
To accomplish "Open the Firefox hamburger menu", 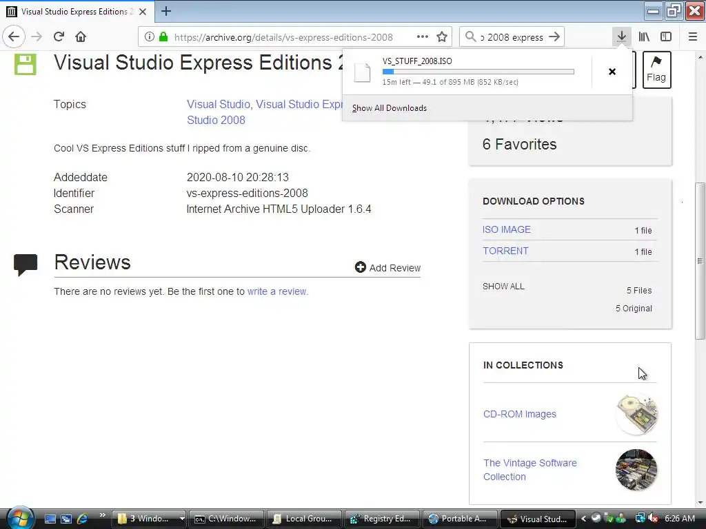I will click(693, 37).
